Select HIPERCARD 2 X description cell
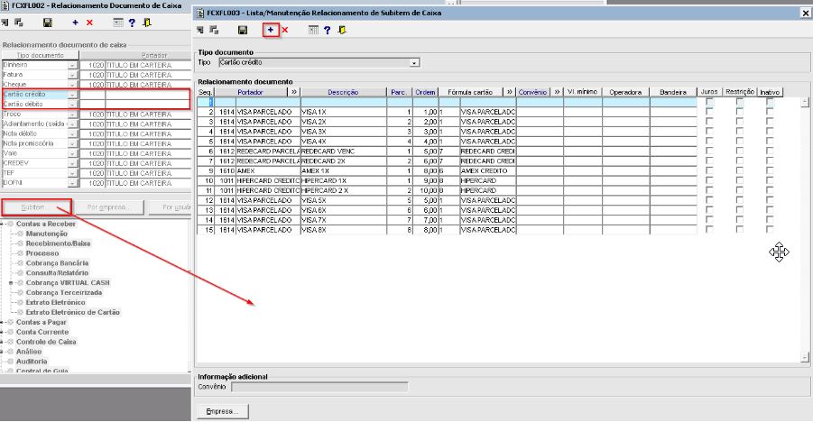 [343, 191]
